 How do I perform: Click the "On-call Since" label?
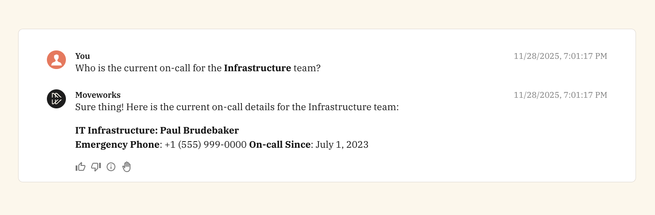pos(280,145)
